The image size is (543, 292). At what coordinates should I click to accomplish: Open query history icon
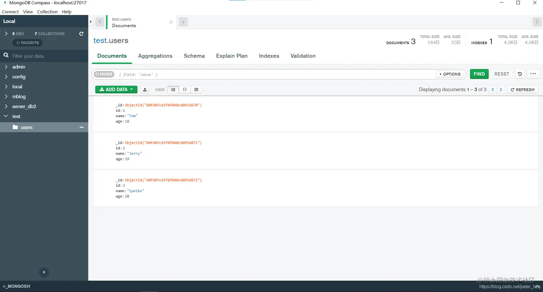[520, 74]
